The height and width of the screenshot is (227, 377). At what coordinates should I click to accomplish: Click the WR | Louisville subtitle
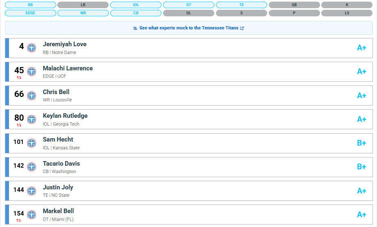(57, 100)
